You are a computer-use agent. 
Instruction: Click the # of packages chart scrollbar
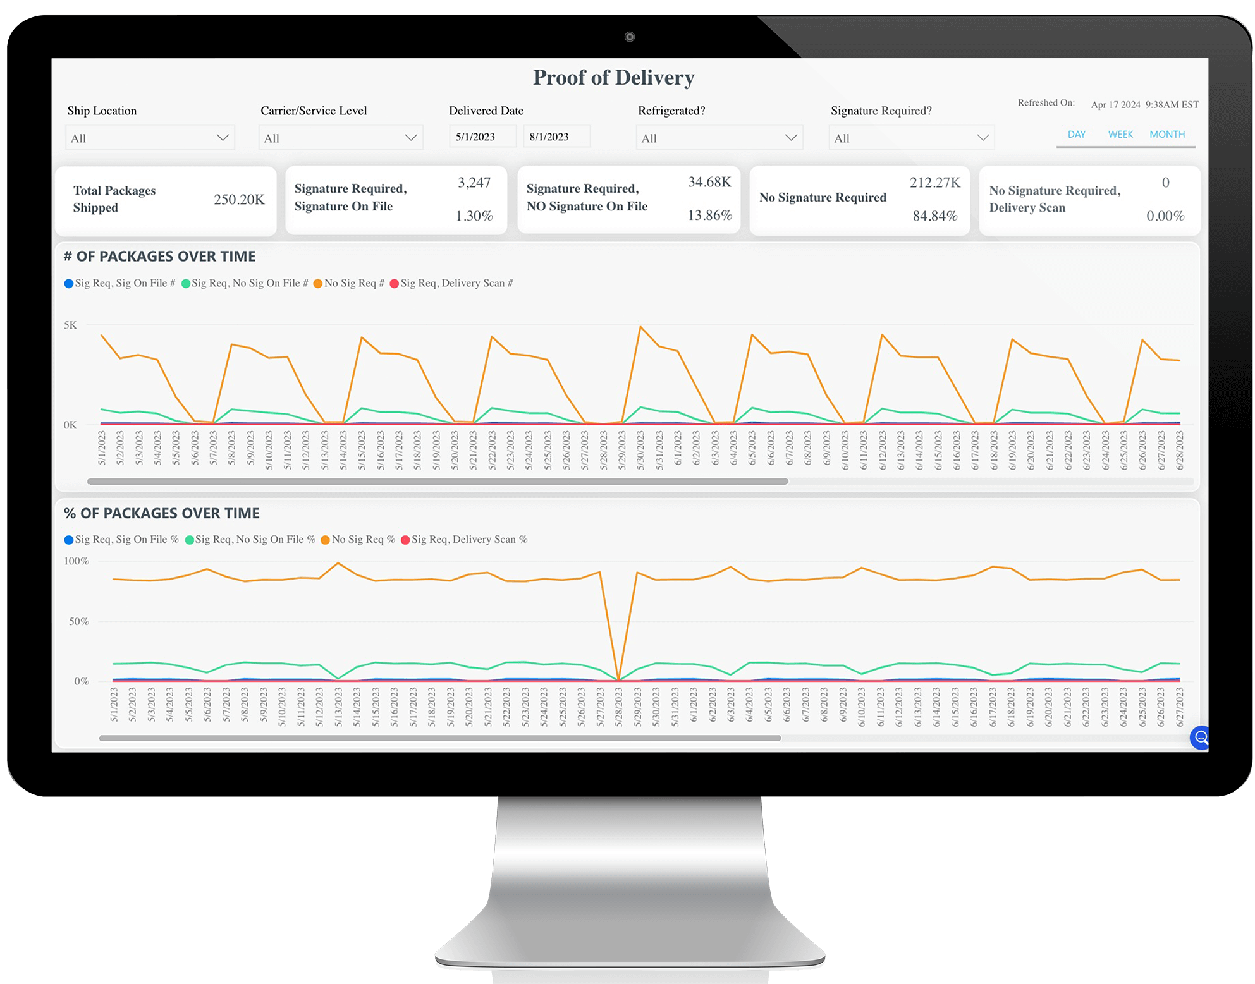pyautogui.click(x=438, y=482)
